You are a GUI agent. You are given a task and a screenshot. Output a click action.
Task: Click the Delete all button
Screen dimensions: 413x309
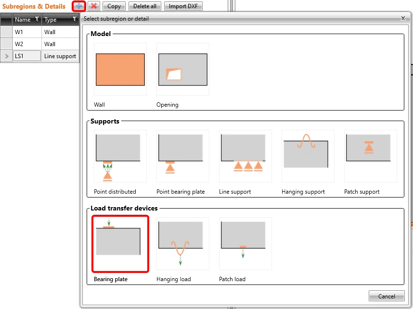(x=144, y=6)
